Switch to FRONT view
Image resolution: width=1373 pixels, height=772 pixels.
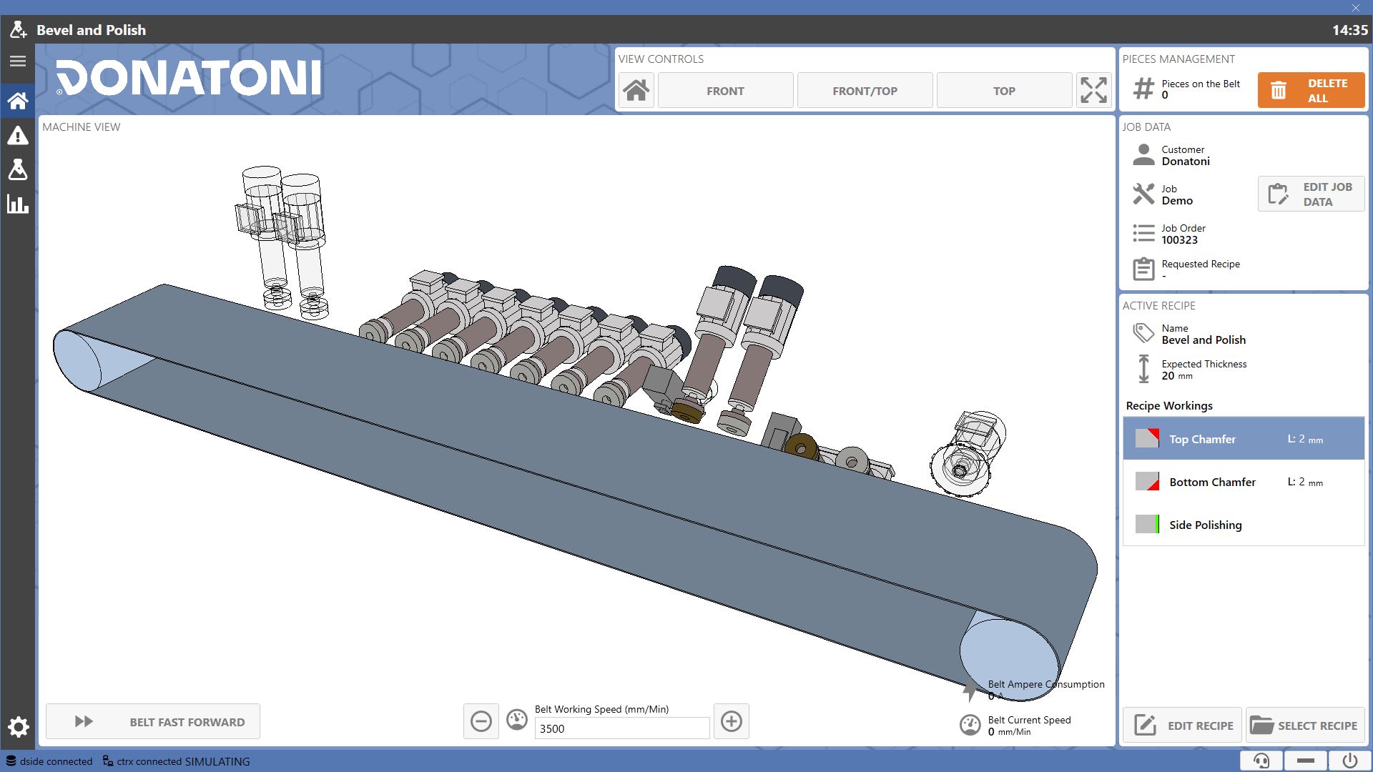coord(725,90)
